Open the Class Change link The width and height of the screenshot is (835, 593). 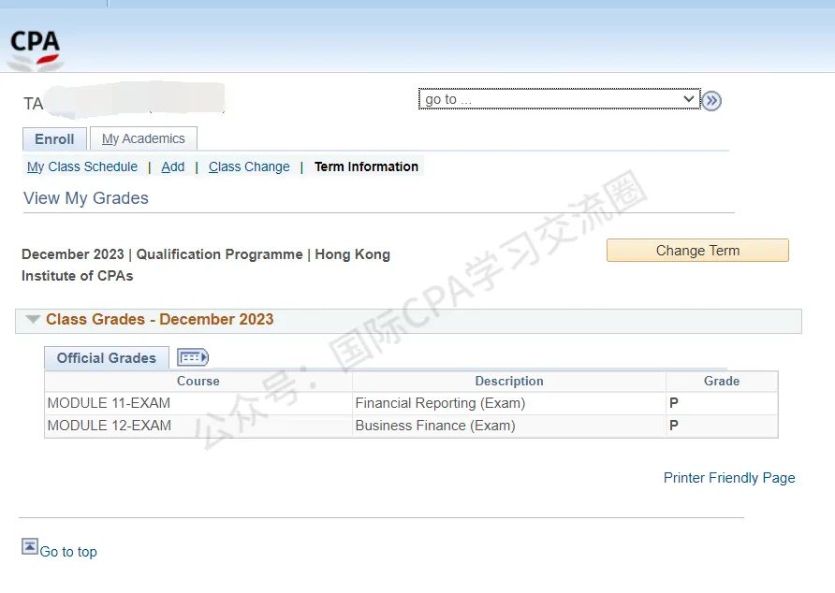[x=249, y=166]
